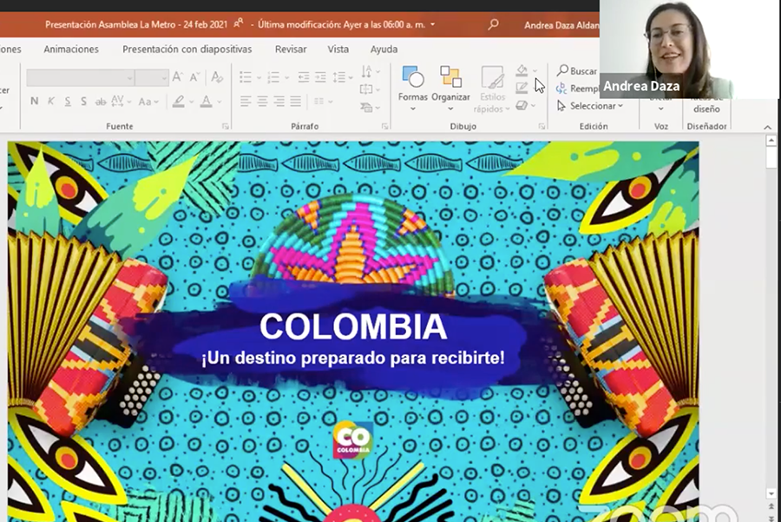781x522 pixels.
Task: Open the Ayuda tab
Action: click(384, 50)
